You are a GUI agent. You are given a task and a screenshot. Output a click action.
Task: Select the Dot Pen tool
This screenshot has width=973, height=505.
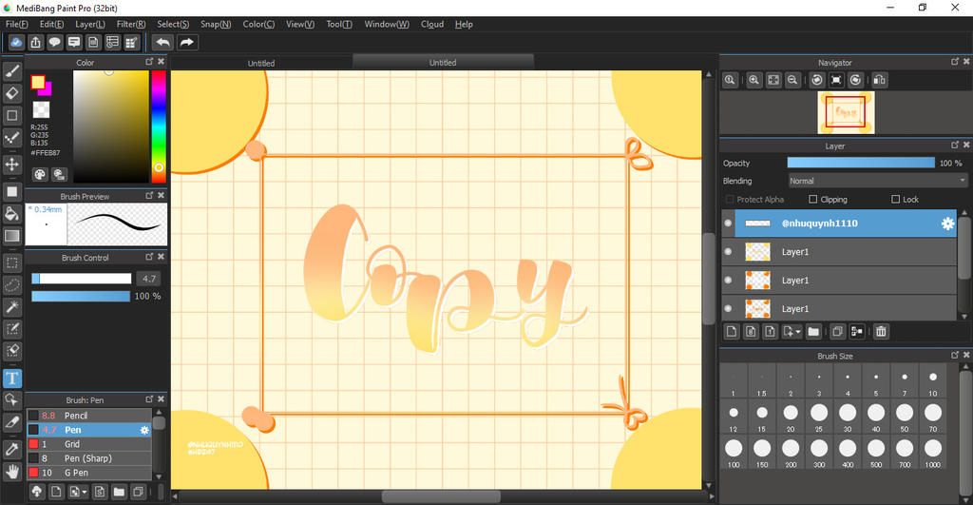tap(11, 137)
